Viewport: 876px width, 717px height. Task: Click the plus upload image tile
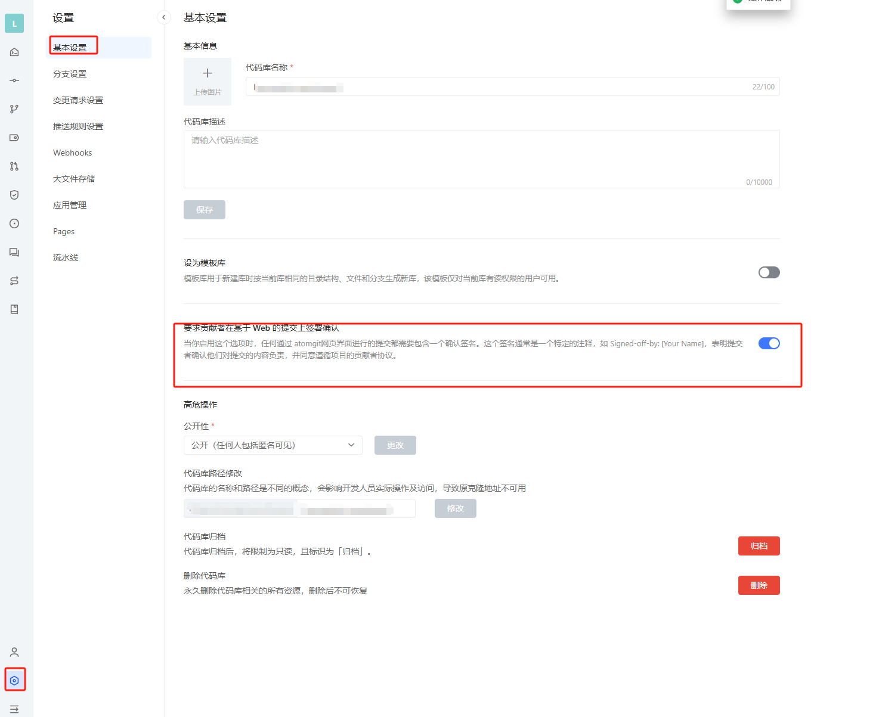point(208,82)
